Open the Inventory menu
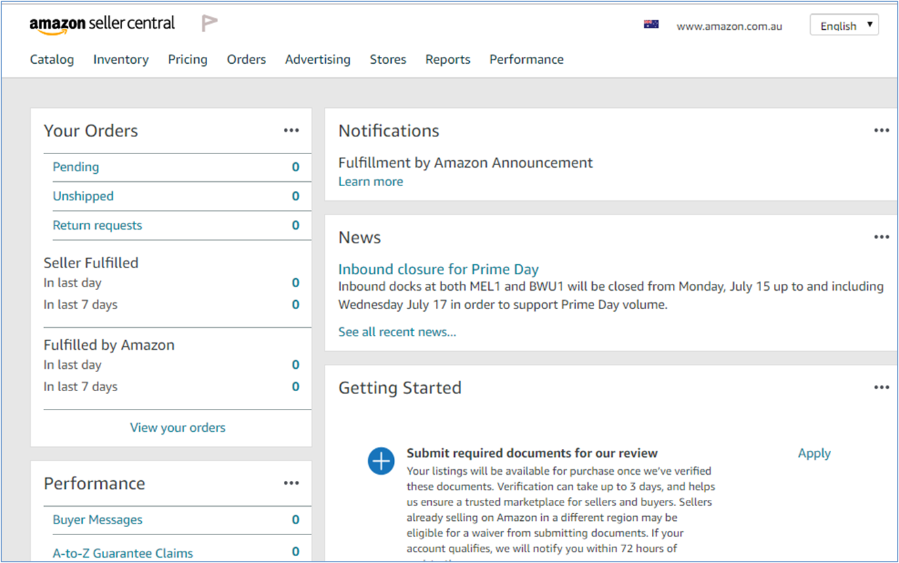 pyautogui.click(x=121, y=60)
